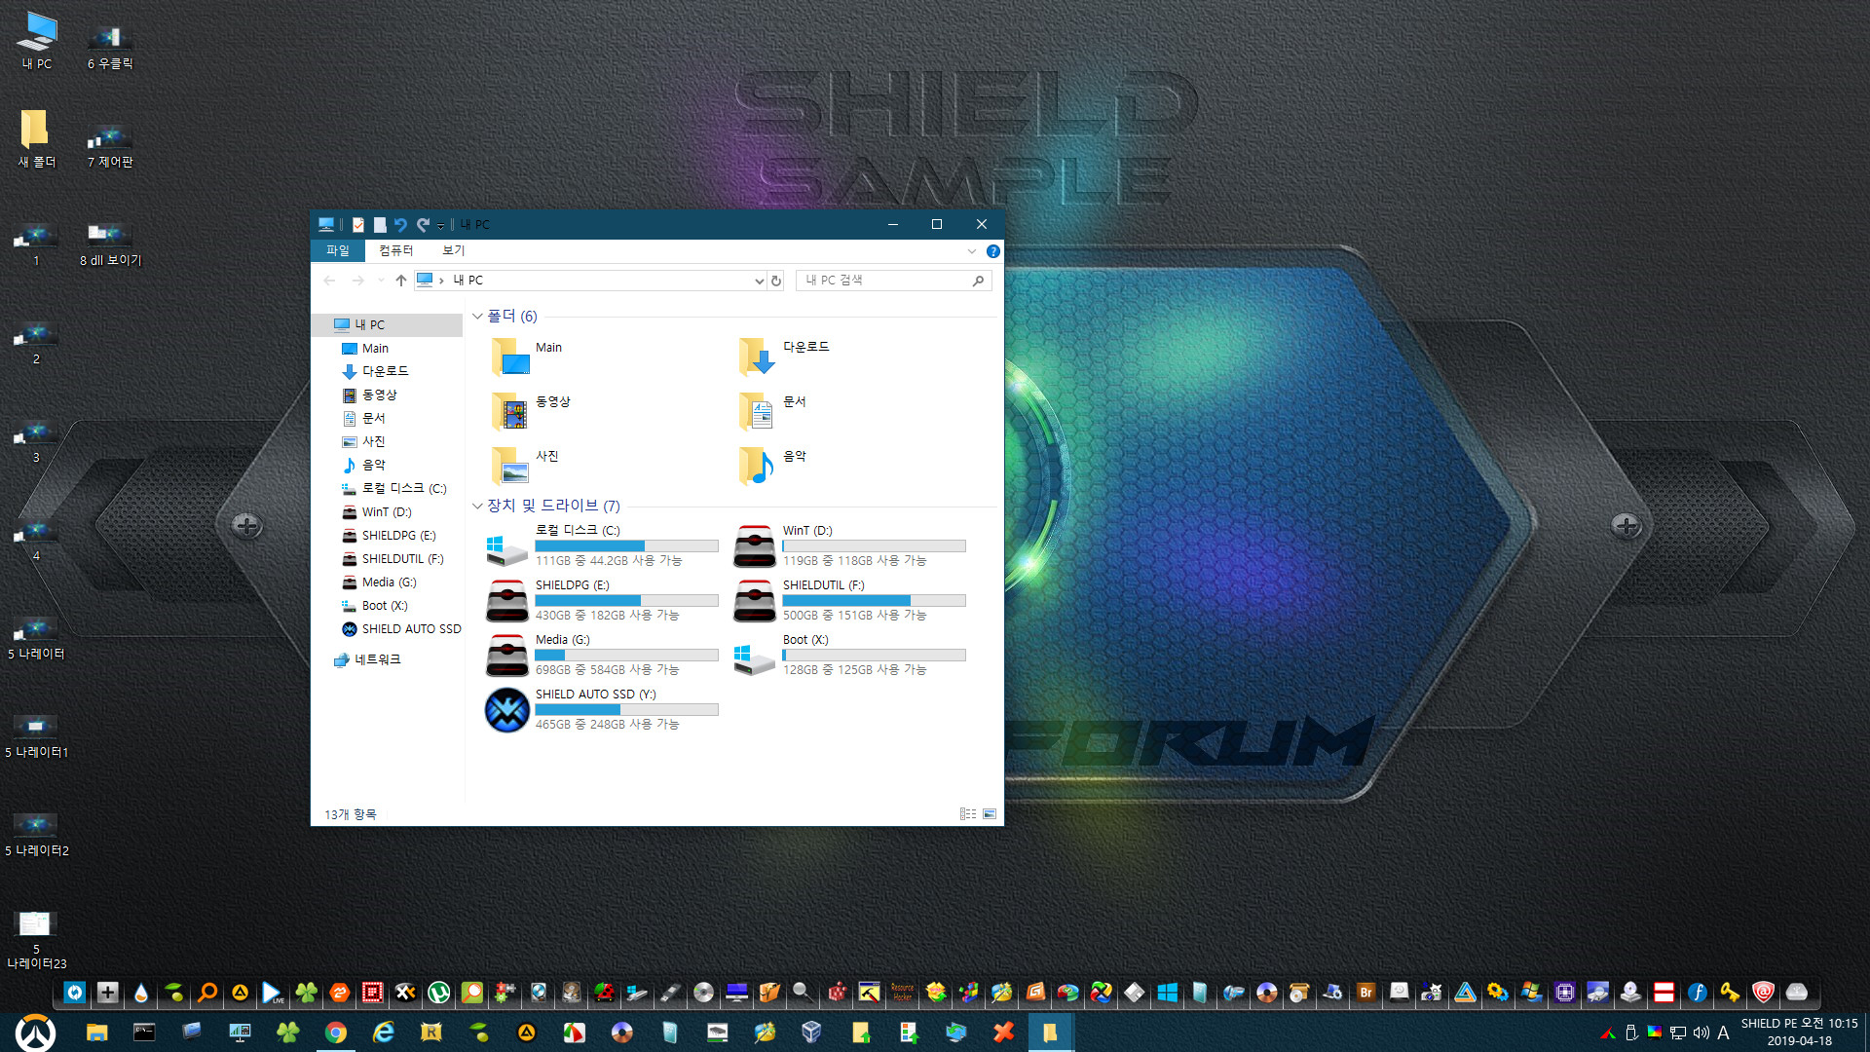
Task: Switch to details view layout button
Action: point(968,814)
